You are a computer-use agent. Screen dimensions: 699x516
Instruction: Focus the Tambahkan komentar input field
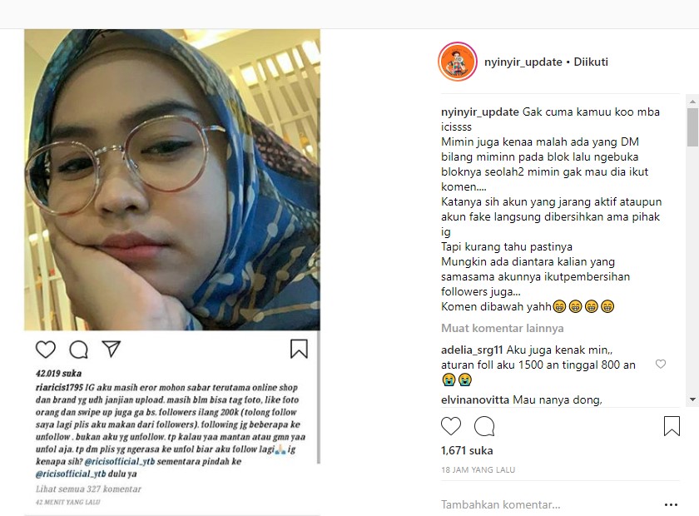click(x=548, y=505)
